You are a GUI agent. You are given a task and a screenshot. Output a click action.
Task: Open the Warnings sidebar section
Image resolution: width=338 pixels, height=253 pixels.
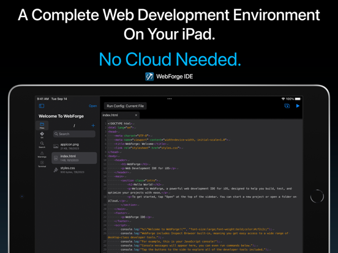tap(42, 154)
